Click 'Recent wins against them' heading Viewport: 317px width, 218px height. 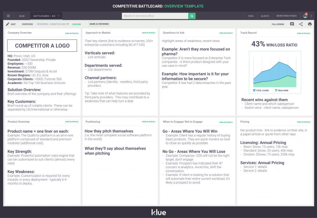point(264,100)
